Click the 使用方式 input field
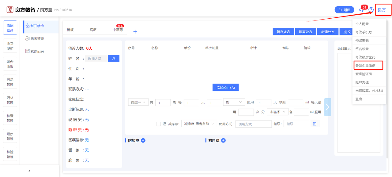This screenshot has height=177, width=392. click(254, 124)
